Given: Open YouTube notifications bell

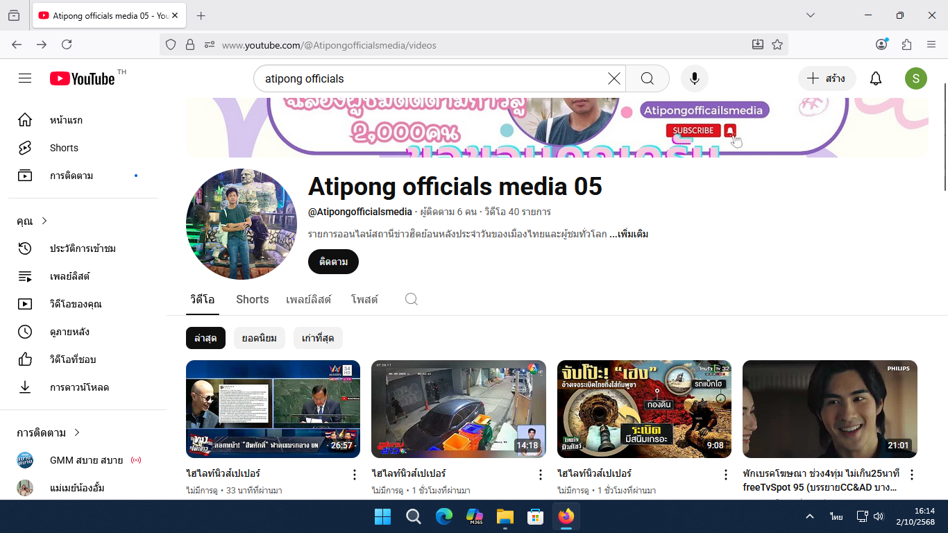Looking at the screenshot, I should (x=876, y=78).
